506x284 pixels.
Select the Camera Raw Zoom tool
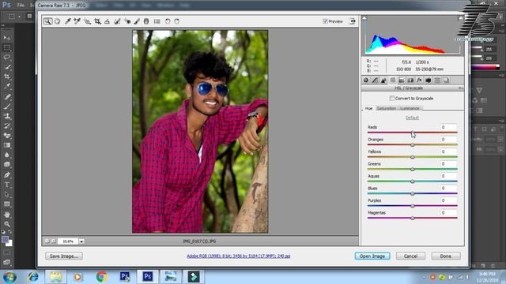coord(47,21)
